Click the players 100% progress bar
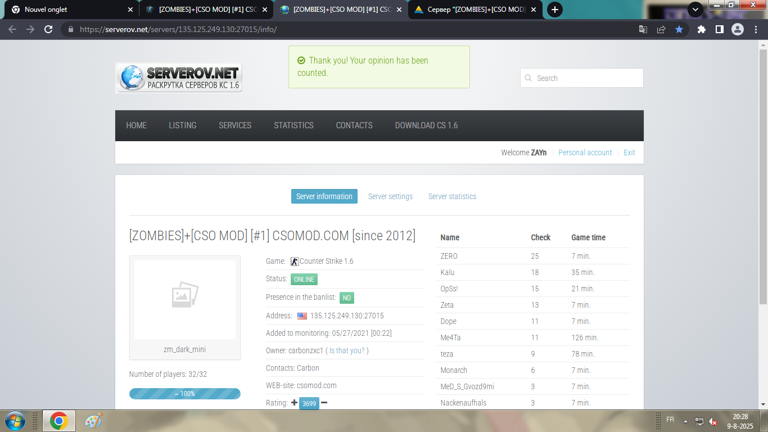Screen dimensions: 768x432 tap(184, 394)
